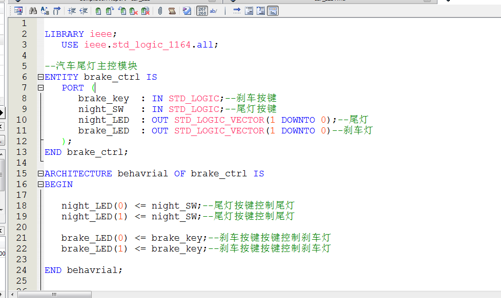Delete all bookmarks with rightmost red-X bookmark icon
Image resolution: width=501 pixels, height=298 pixels.
point(145,11)
